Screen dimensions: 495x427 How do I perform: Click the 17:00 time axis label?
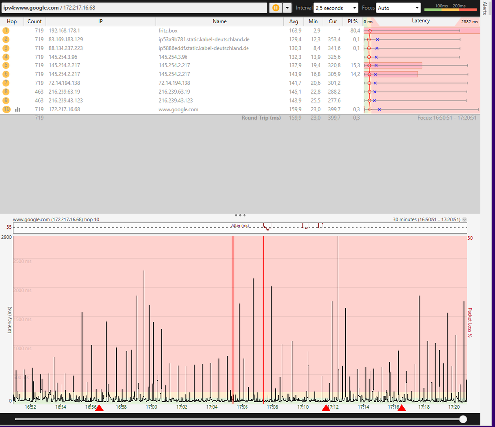coord(152,407)
